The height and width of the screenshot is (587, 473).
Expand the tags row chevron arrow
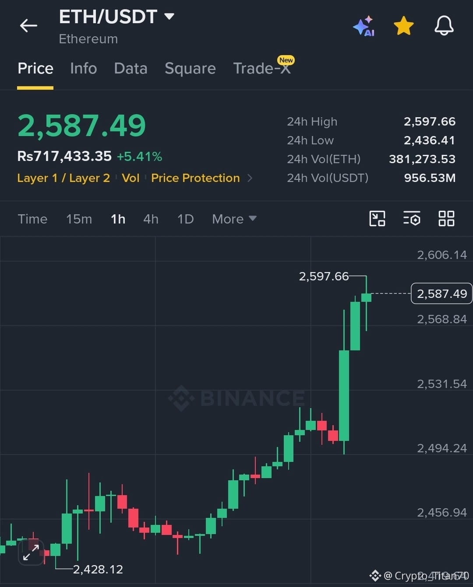(x=250, y=178)
